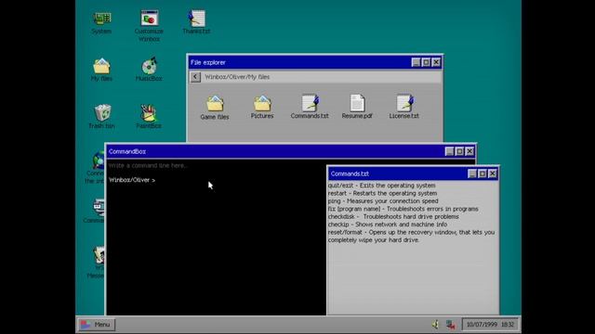Viewport: 595px width, 334px height.
Task: Open the Thanks.txt desktop file
Action: (196, 22)
